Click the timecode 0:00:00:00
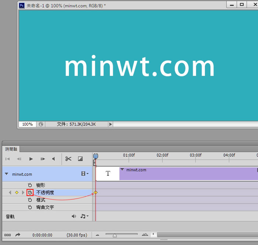The height and width of the screenshot is (245, 258). (x=42, y=235)
